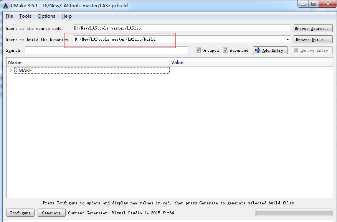Click the Configure button

click(20, 213)
